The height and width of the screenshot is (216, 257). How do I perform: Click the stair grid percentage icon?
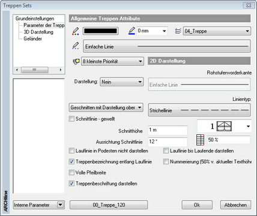[200, 140]
